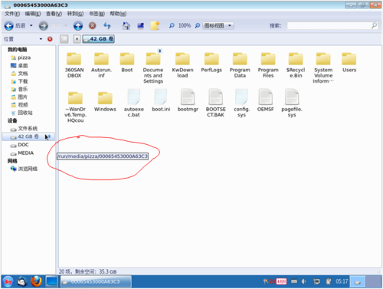Screen dimensions: 383x289
Task: Select the $Recycle.Bin folder
Action: point(296,65)
